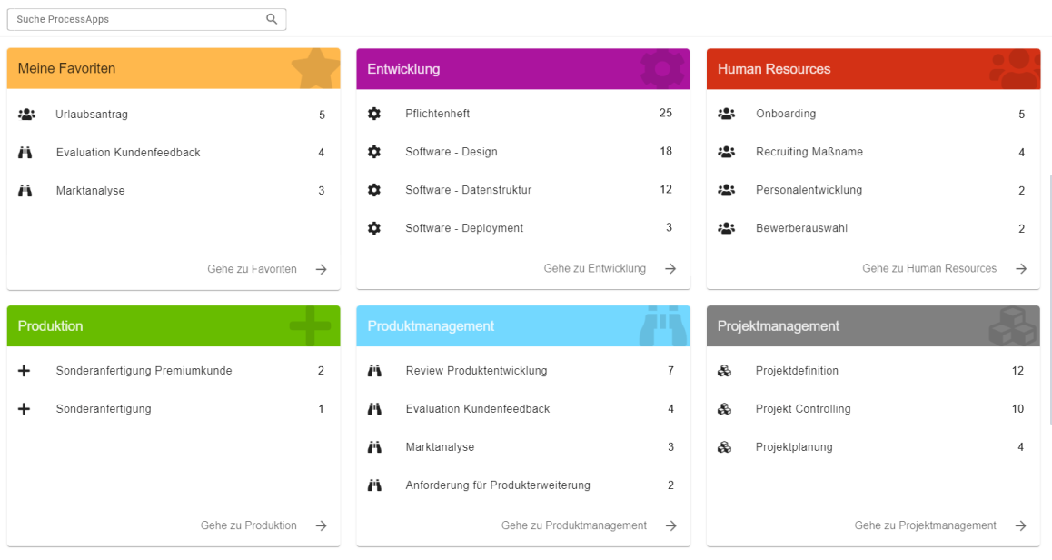This screenshot has width=1052, height=560.
Task: Select the Urlaubsantrag entry
Action: coord(92,115)
